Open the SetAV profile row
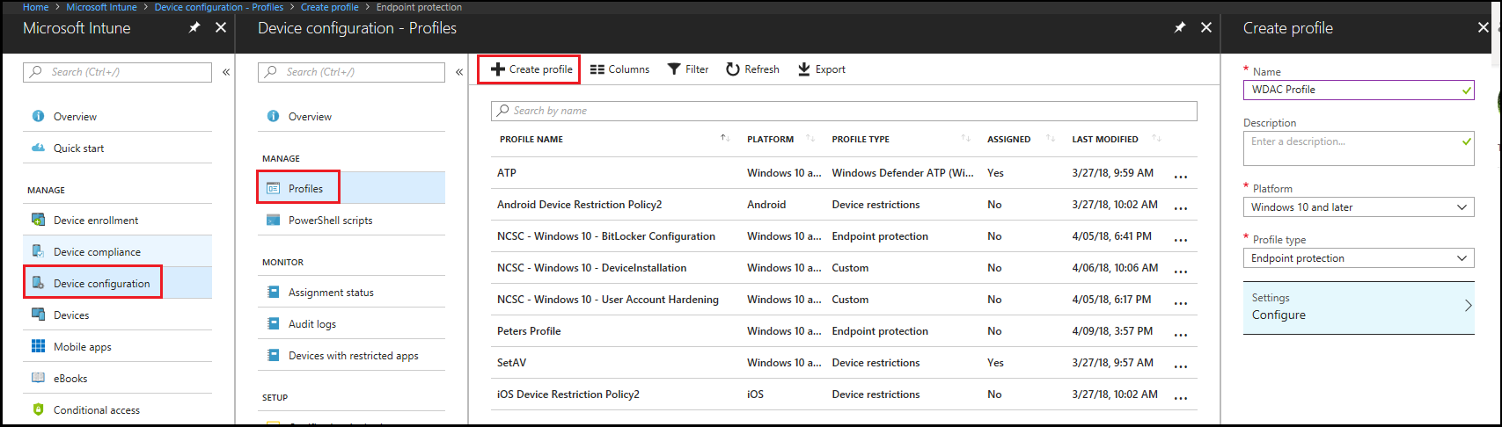Screen dimensions: 1502x427 (512, 363)
